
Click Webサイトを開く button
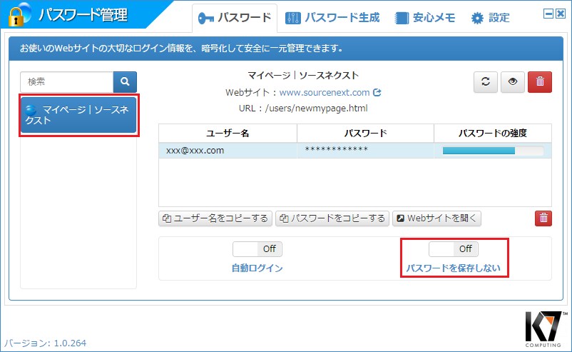click(436, 218)
